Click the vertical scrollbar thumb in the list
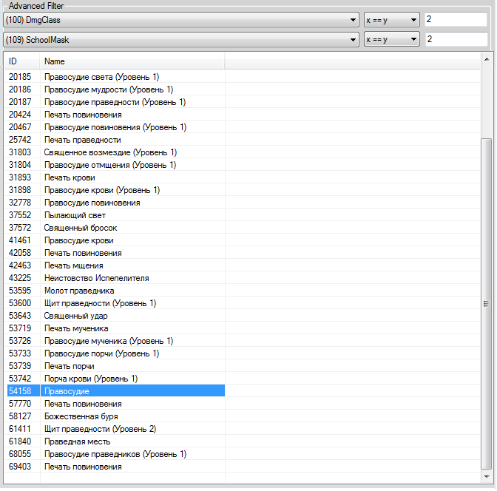Viewport: 497px width, 491px height. point(486,303)
